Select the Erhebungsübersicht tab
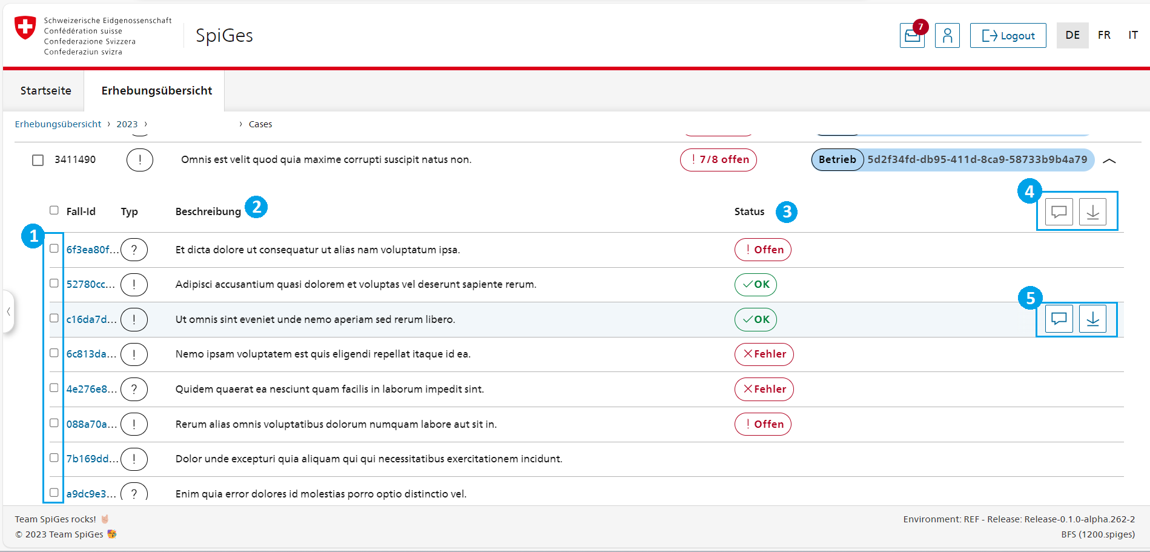 (x=156, y=91)
